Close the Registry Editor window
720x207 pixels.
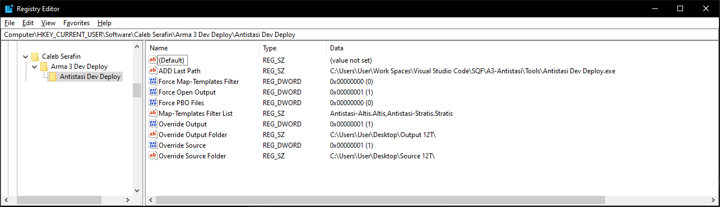(x=706, y=8)
